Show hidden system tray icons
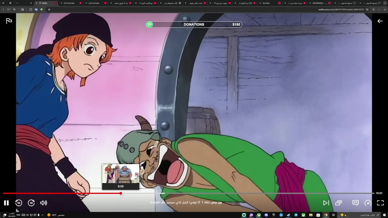388x218 pixels. coord(42,215)
